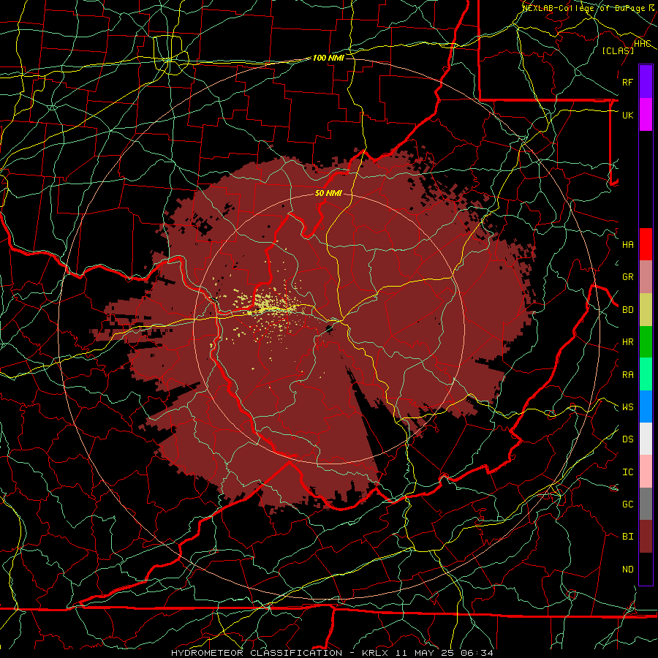
Task: Click the RF purple legend swatch
Action: (646, 82)
